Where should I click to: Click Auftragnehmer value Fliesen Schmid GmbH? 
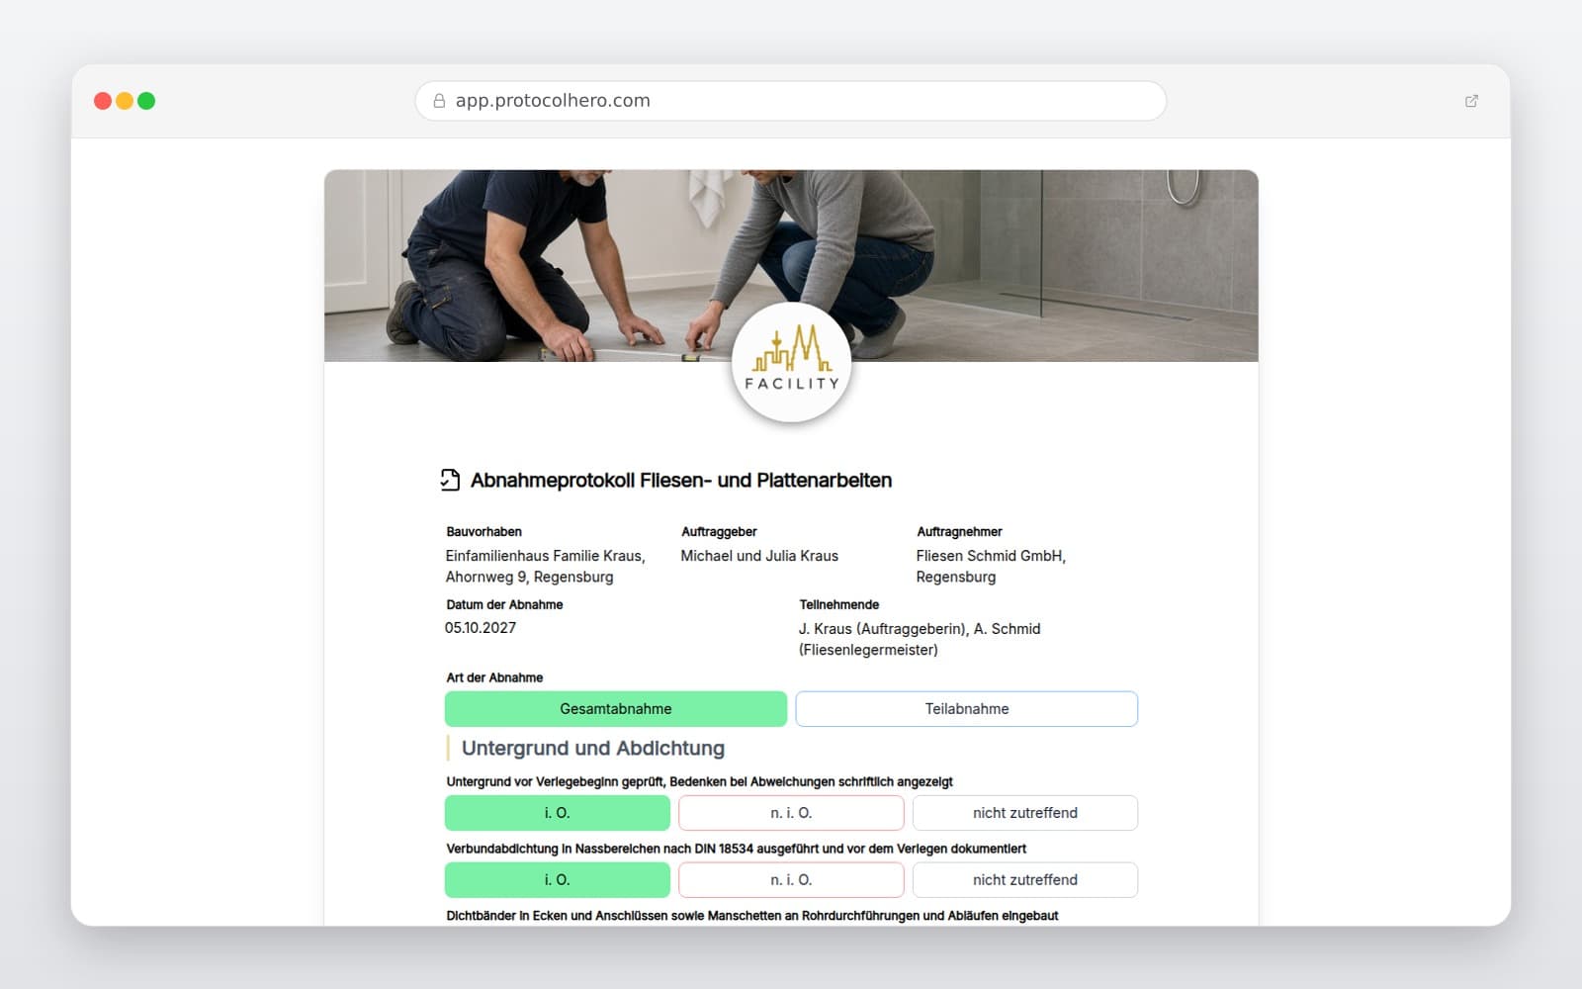coord(991,567)
